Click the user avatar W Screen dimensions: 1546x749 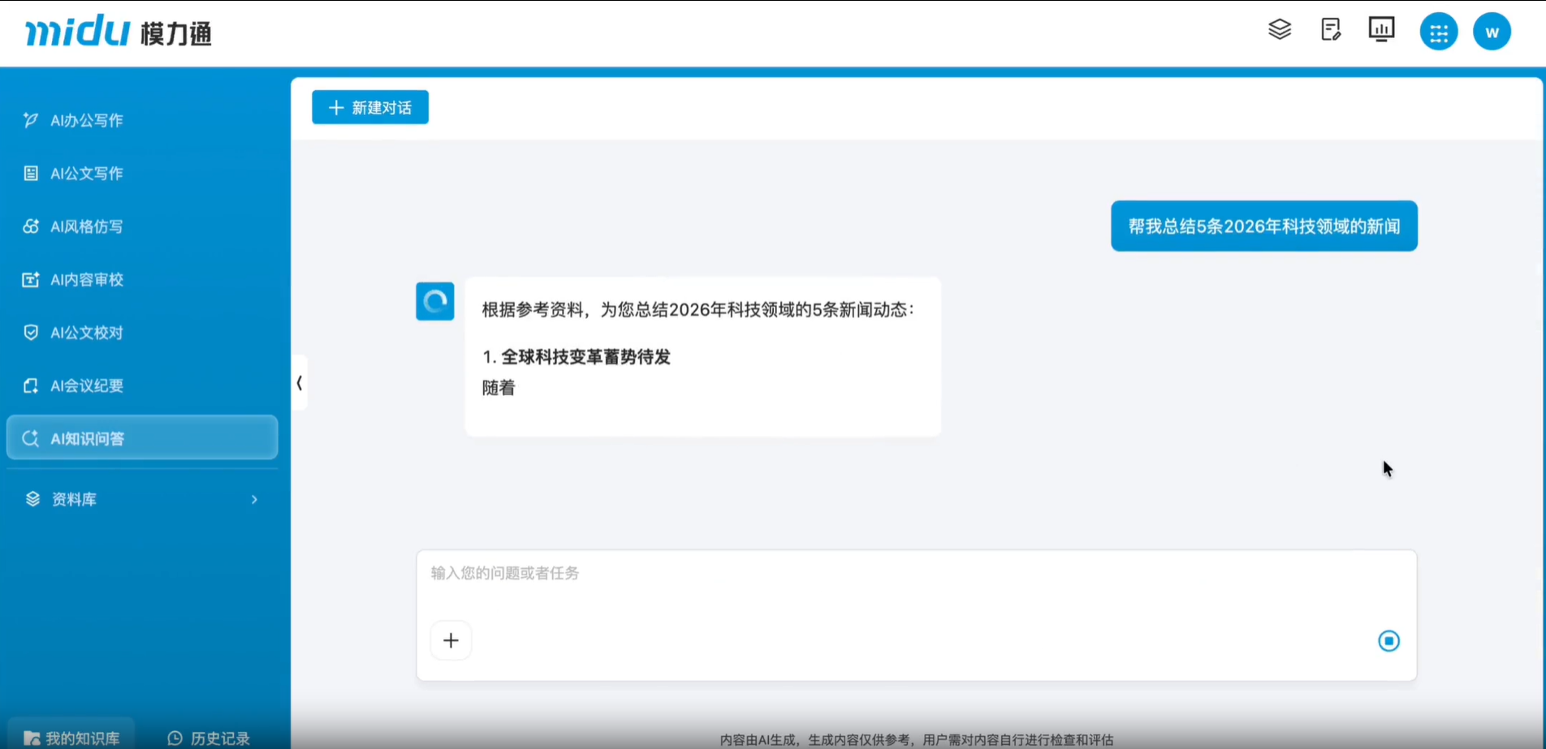[x=1492, y=32]
